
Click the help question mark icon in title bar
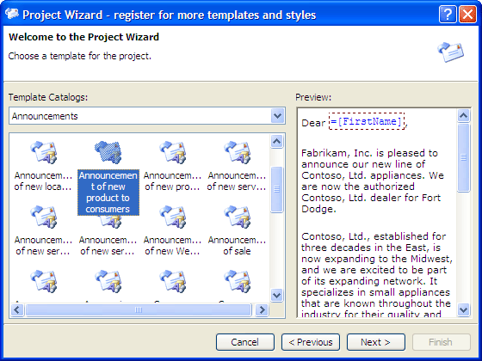pos(448,15)
